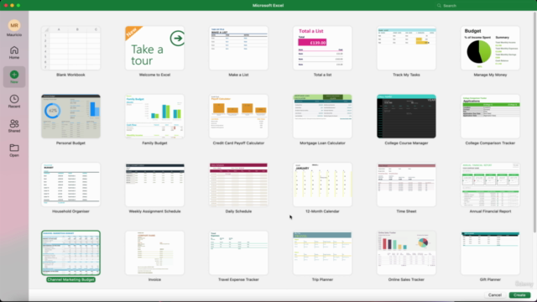This screenshot has height=302, width=537.
Task: Click the MR account avatar
Action: (x=14, y=25)
